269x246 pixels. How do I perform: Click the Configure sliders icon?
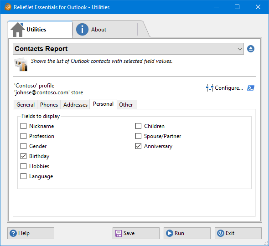coord(209,88)
